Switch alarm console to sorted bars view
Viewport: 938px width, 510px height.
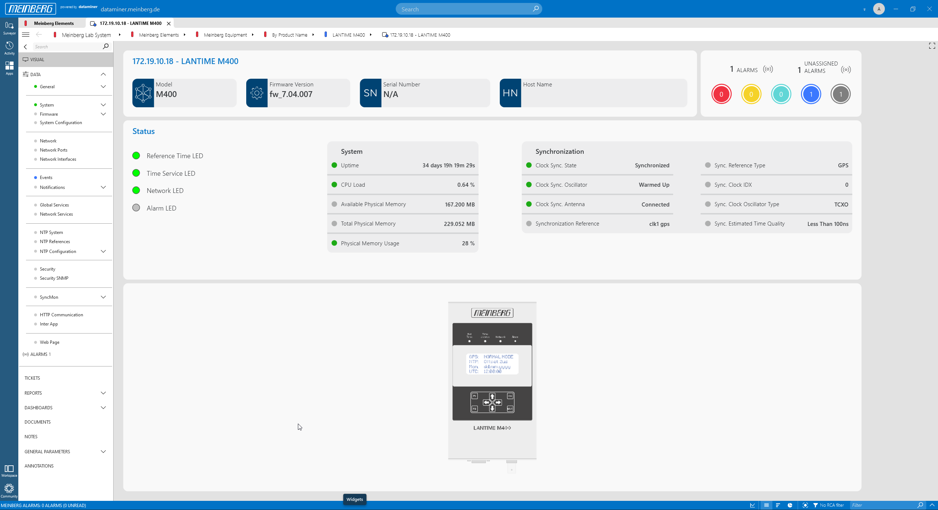778,505
